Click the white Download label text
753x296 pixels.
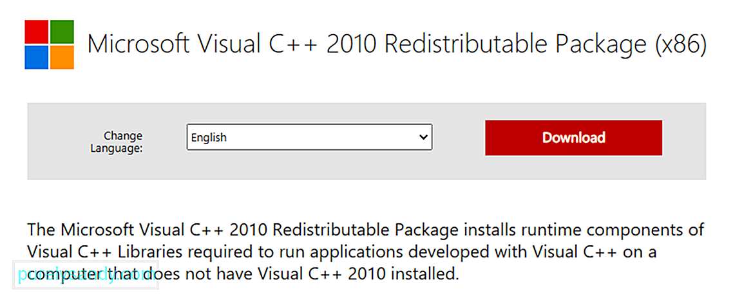click(573, 138)
